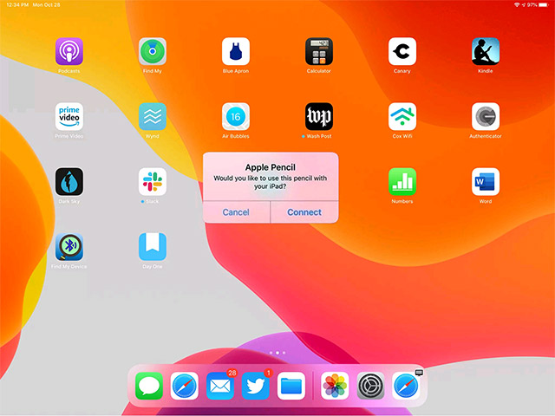
Task: Open the Files app in the dock
Action: (x=291, y=386)
